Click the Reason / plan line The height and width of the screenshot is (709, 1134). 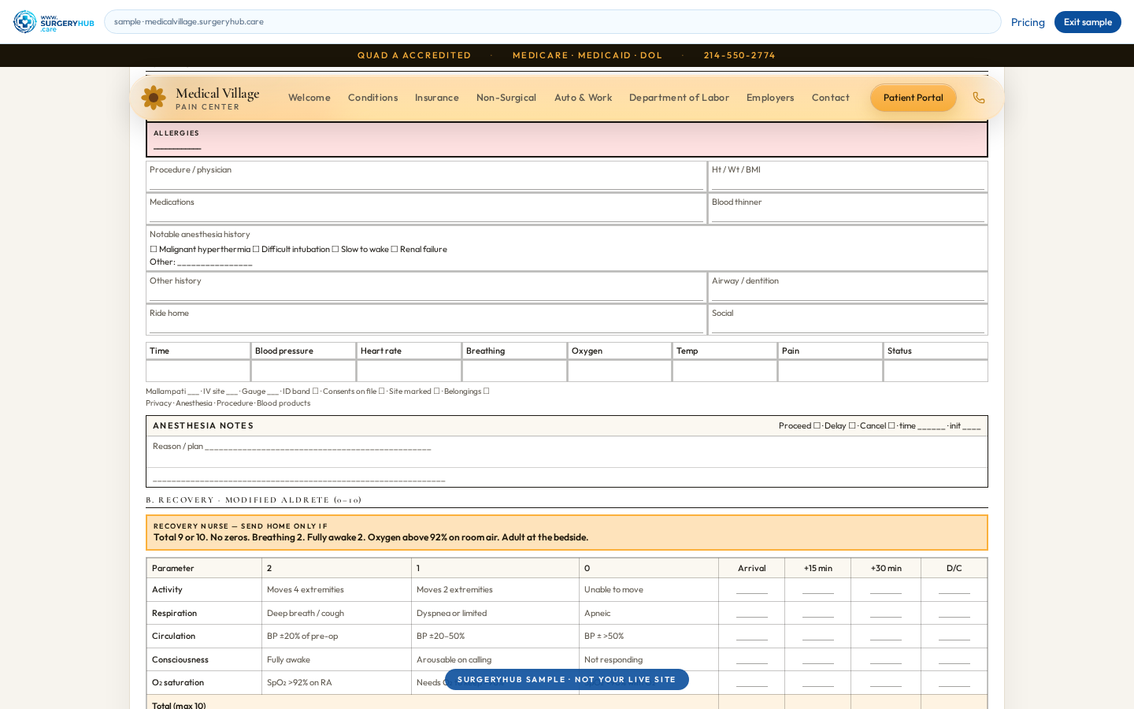click(x=291, y=447)
